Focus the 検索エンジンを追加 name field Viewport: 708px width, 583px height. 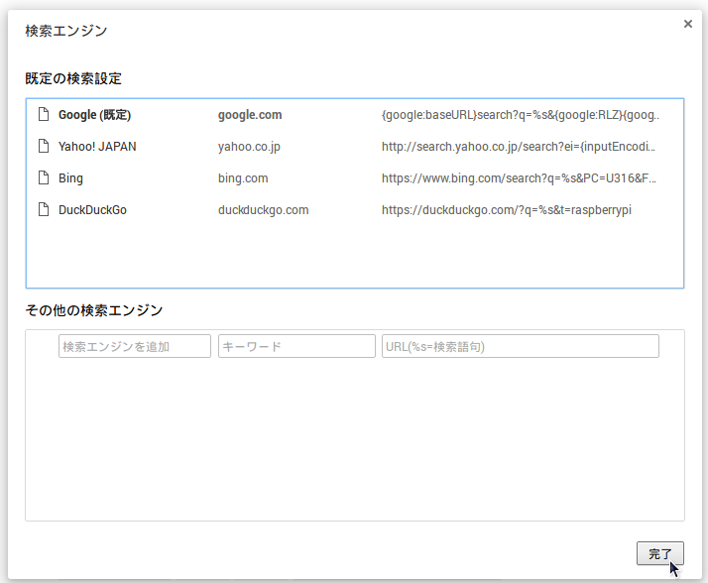135,346
